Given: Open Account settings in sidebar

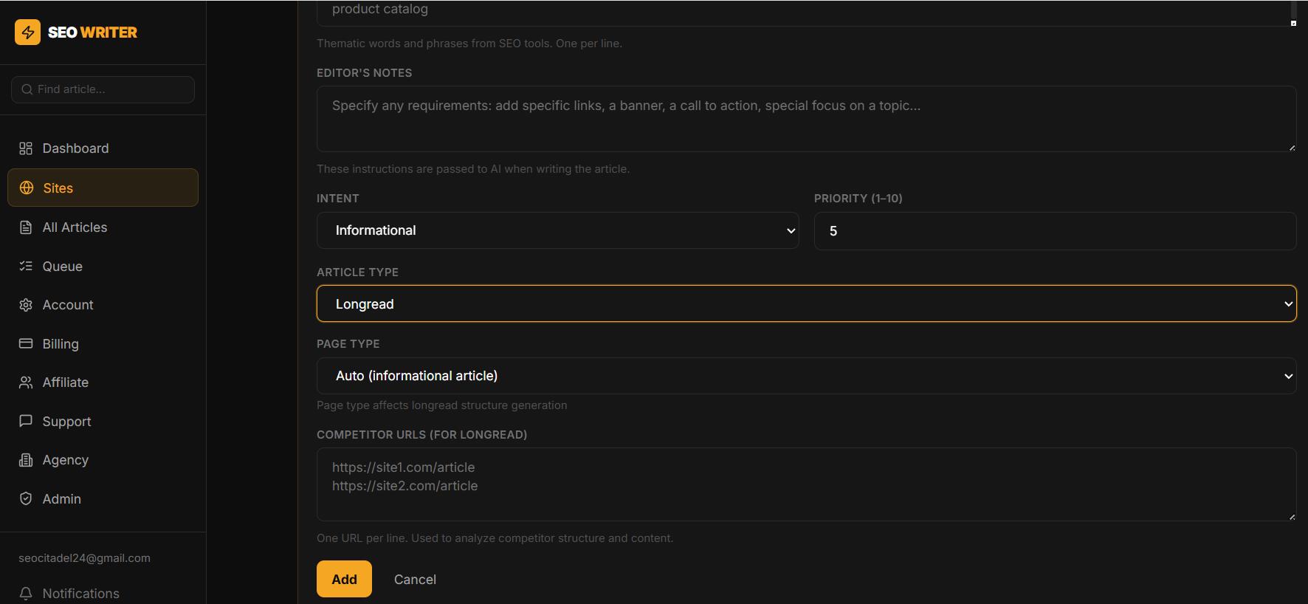Looking at the screenshot, I should pos(103,305).
